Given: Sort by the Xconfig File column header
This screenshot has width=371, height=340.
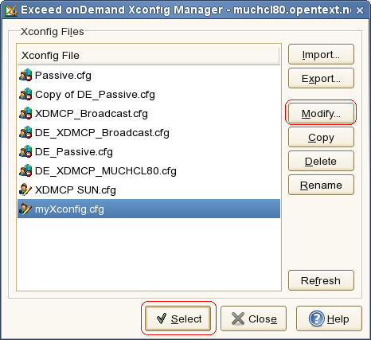Looking at the screenshot, I should pyautogui.click(x=149, y=55).
